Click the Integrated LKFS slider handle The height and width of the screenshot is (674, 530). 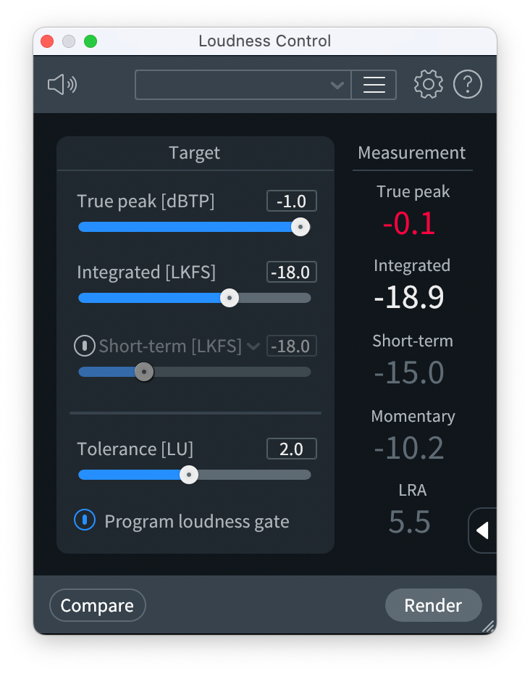(x=230, y=298)
